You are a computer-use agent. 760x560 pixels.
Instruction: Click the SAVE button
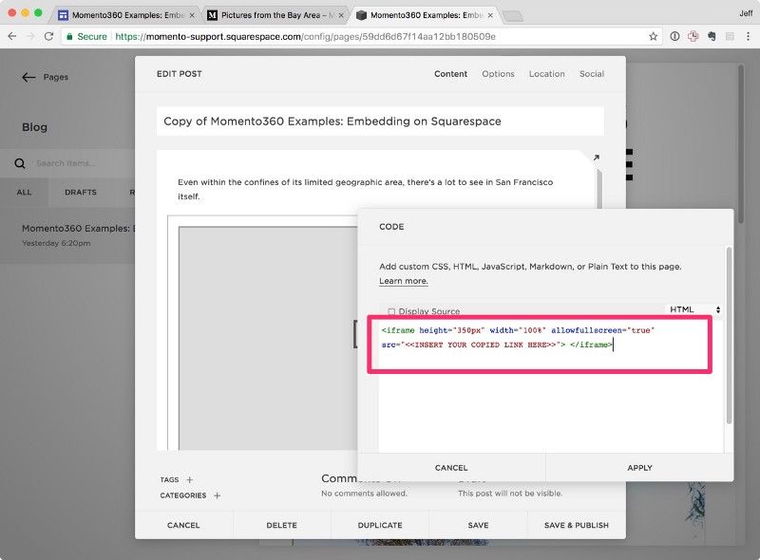478,525
